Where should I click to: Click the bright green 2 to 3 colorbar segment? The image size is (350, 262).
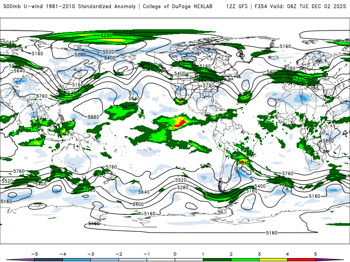click(245, 260)
